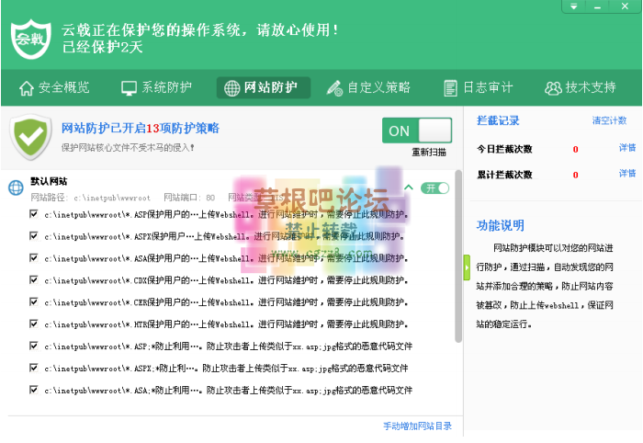Open 详情 for 累计拦截次数

627,174
